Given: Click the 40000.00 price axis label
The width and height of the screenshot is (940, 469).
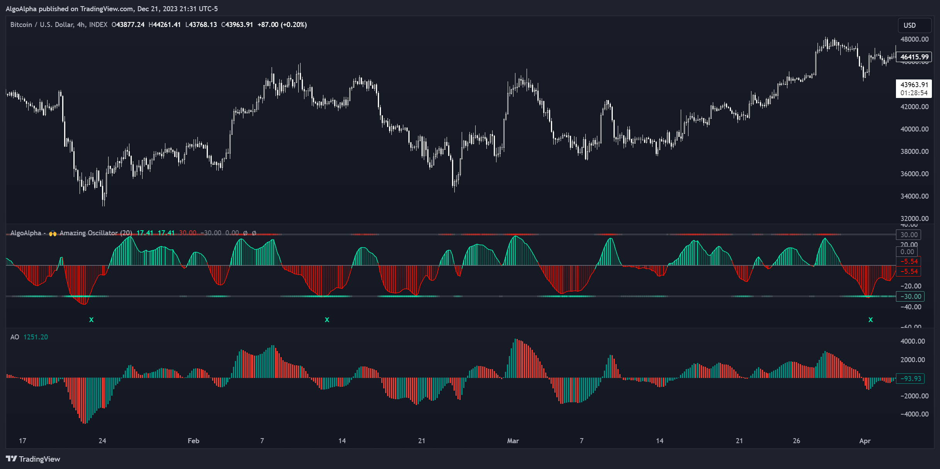Looking at the screenshot, I should coord(914,129).
